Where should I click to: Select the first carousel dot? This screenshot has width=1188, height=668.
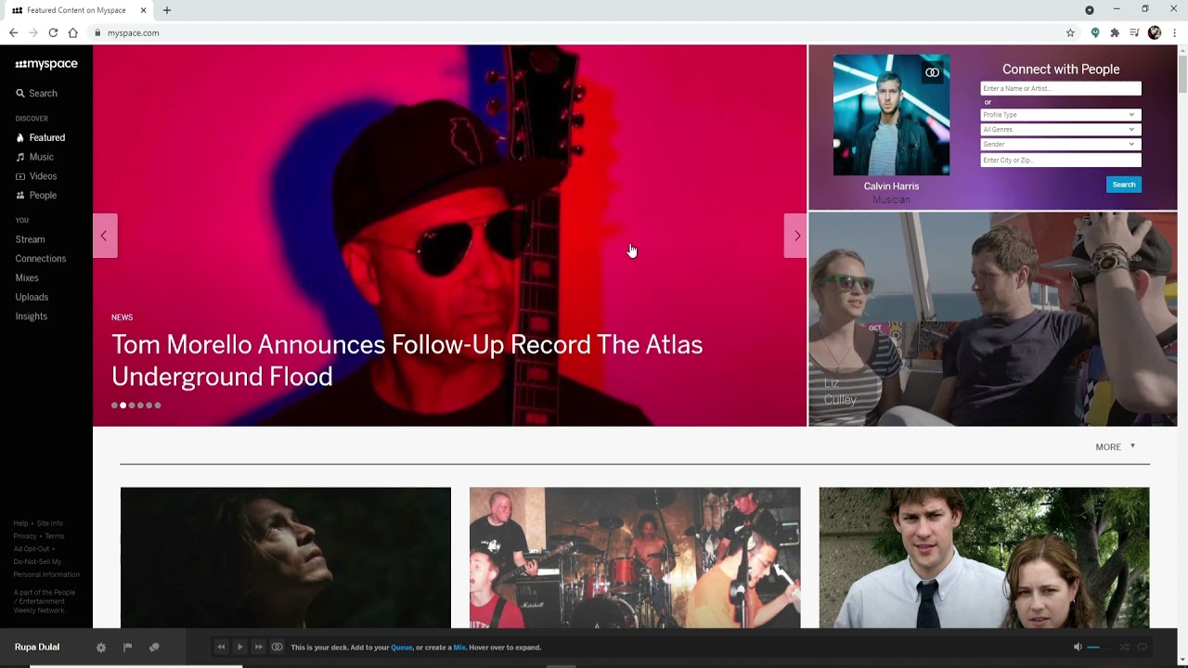point(114,405)
